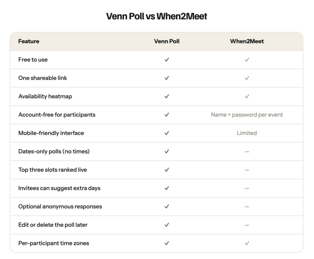Click When2Meet dash for Invitees can suggest extra days
Screen dimensions: 314x259
pos(247,188)
